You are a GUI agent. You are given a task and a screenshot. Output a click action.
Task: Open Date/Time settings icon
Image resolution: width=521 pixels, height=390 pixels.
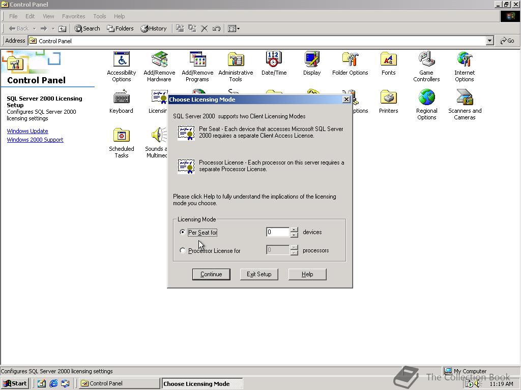coord(274,63)
